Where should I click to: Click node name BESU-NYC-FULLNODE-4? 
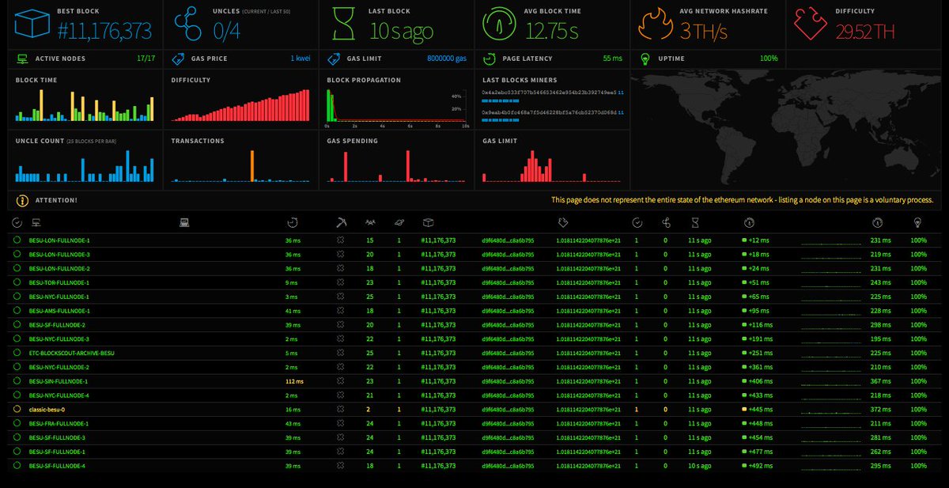click(59, 395)
